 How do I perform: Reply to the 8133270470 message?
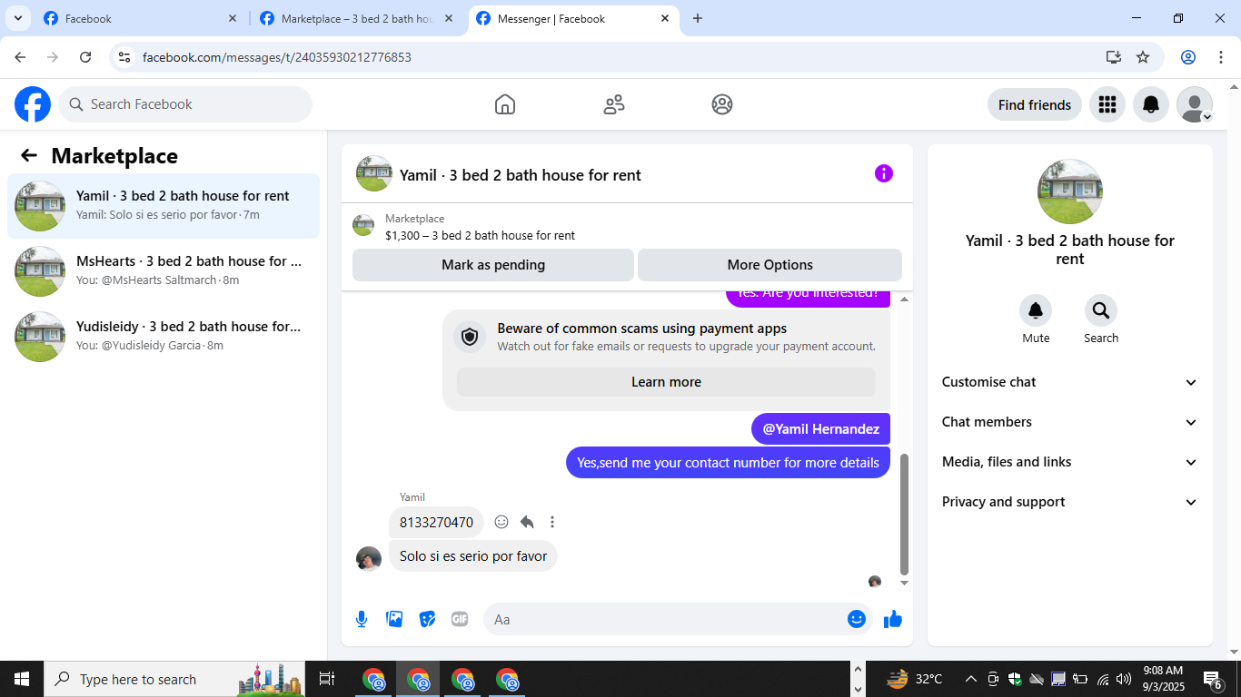pos(527,522)
